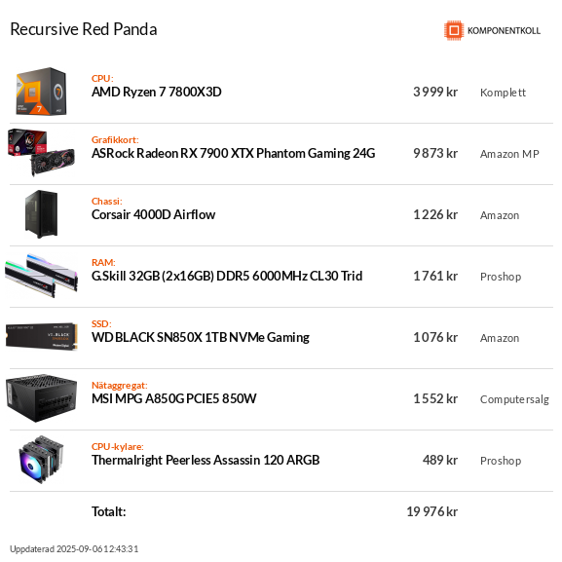The width and height of the screenshot is (562, 562).
Task: Click the 9 873 kr graphics card price
Action: coord(435,153)
